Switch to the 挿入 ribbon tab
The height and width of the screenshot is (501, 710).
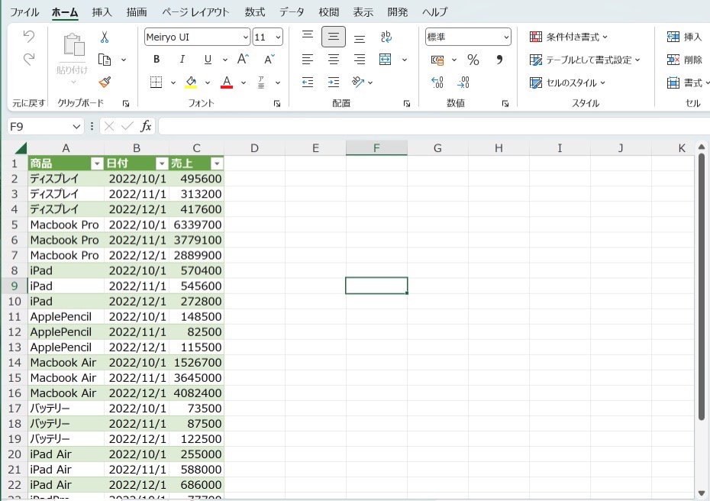point(102,11)
